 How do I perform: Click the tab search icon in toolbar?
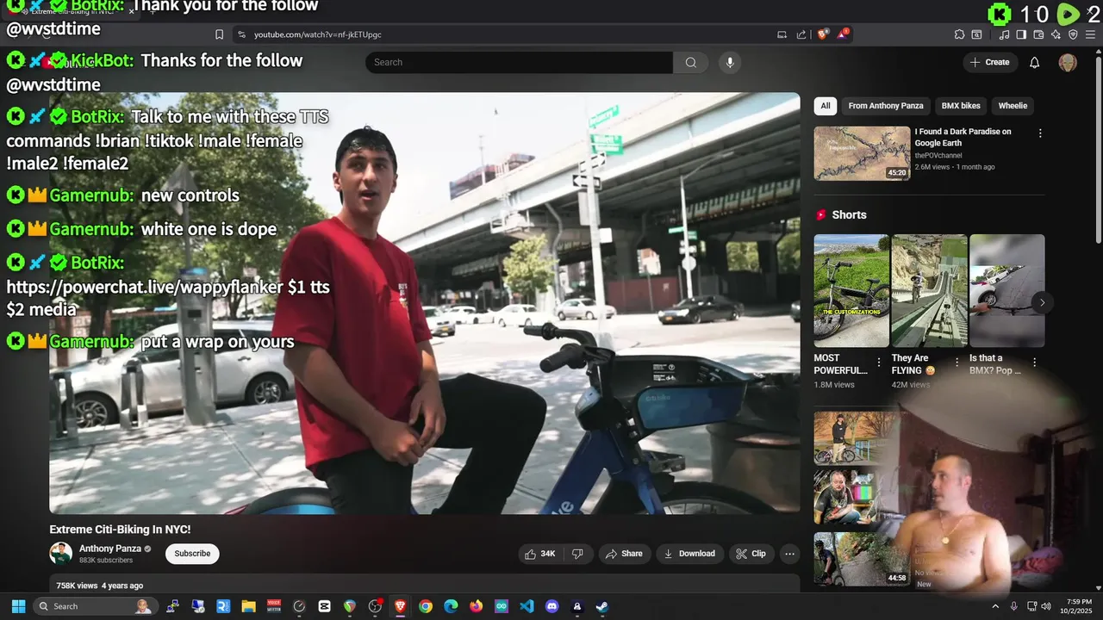click(976, 34)
